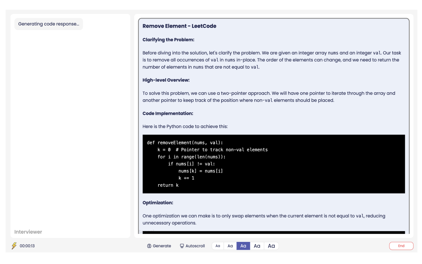The width and height of the screenshot is (422, 264).
Task: Collapse the Clarifying the Problem section
Action: [x=168, y=40]
